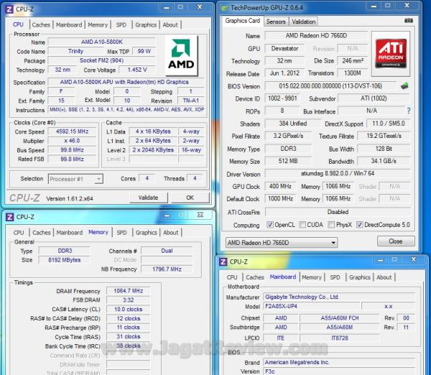Click the CPU-Z title icon of the top-left window
Screen dimensions: 431x375
click(x=9, y=9)
